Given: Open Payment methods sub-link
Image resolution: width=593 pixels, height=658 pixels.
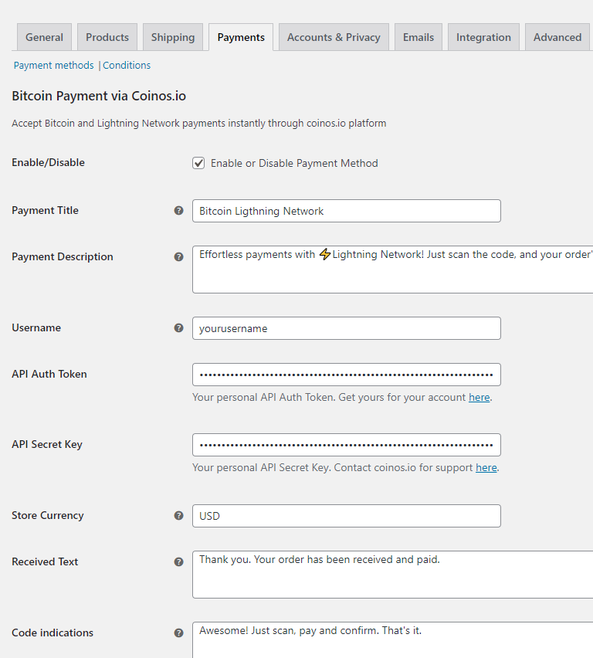Looking at the screenshot, I should (54, 66).
